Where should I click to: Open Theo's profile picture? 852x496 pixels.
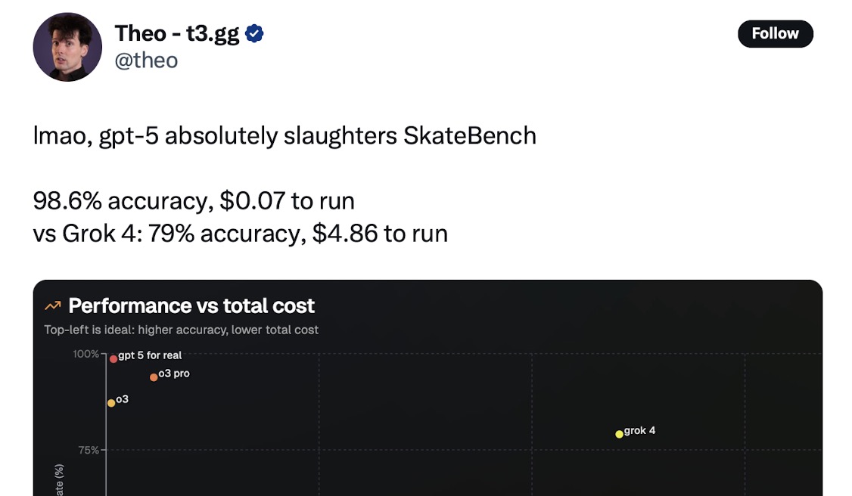coord(67,47)
